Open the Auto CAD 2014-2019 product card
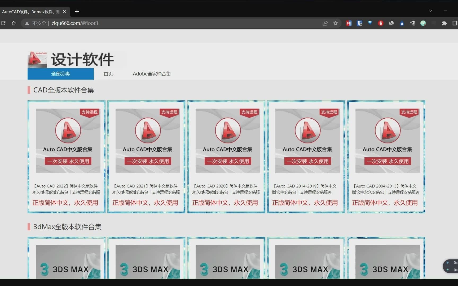The height and width of the screenshot is (286, 458). point(306,156)
